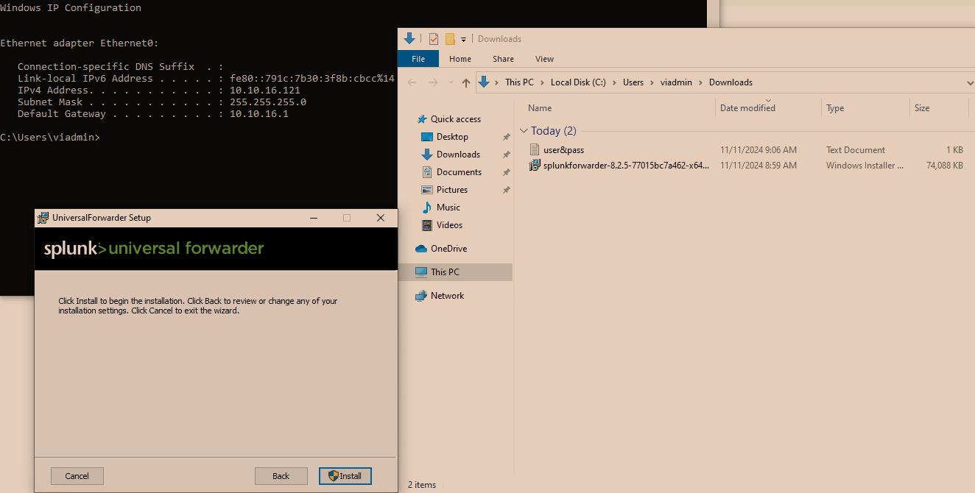The height and width of the screenshot is (493, 975).
Task: Open the Customize Quick Access Toolbar dropdown arrow
Action: (x=463, y=40)
